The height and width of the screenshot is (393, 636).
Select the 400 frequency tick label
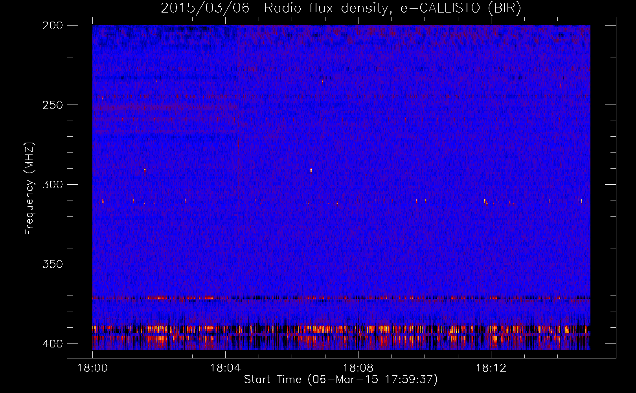(x=53, y=344)
